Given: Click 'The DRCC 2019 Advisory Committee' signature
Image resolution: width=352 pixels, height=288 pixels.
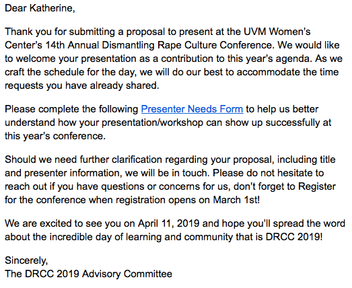Looking at the screenshot, I should [x=88, y=274].
